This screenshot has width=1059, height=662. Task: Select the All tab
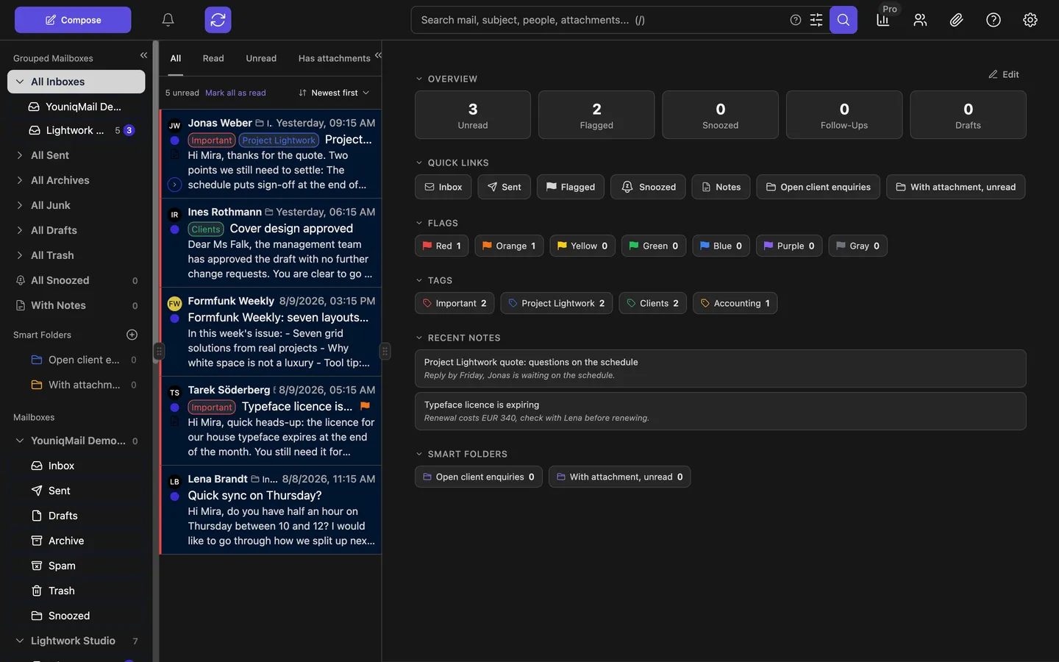pyautogui.click(x=175, y=58)
